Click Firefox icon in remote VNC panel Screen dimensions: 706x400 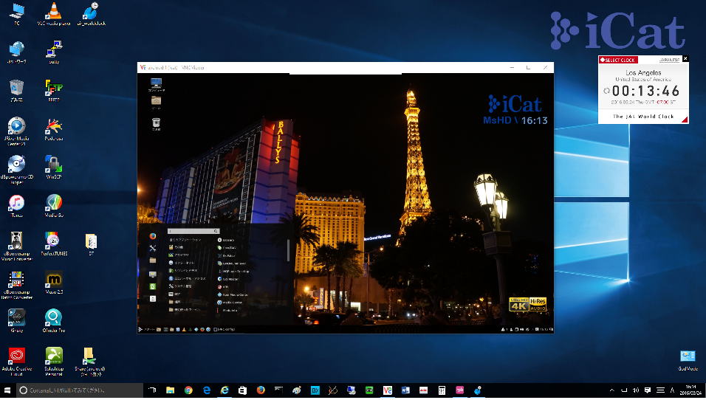tap(202, 329)
